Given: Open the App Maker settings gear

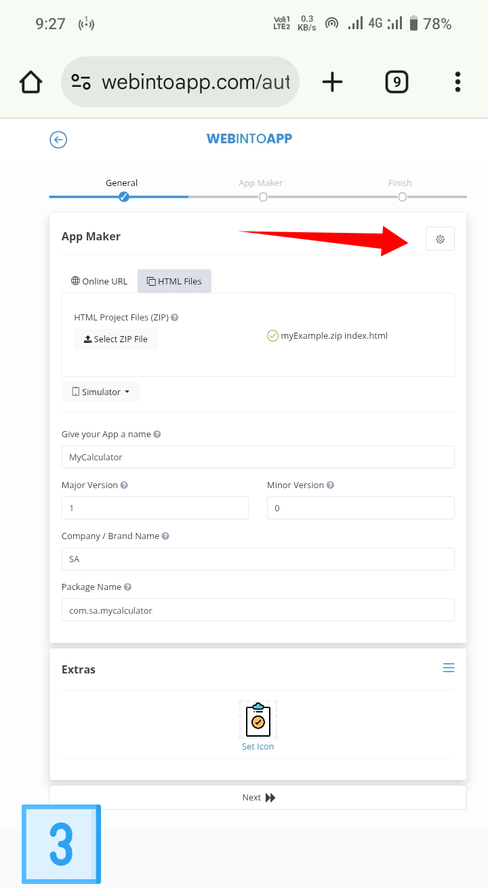Looking at the screenshot, I should click(x=440, y=239).
